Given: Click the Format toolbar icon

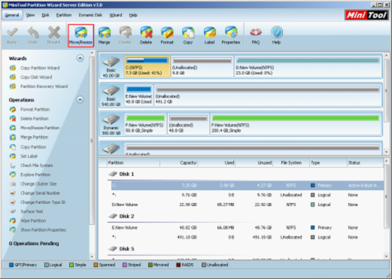Looking at the screenshot, I should pos(167,32).
